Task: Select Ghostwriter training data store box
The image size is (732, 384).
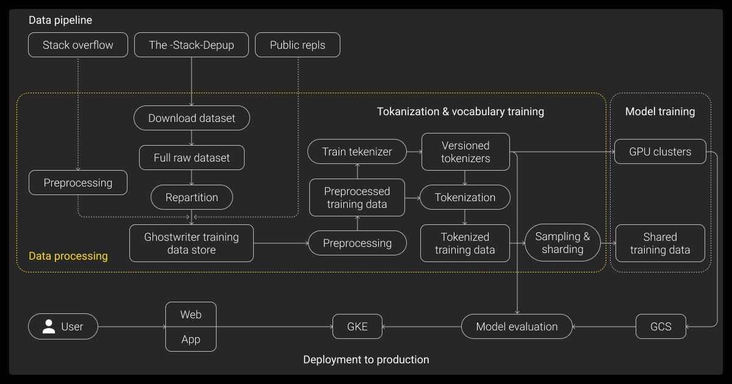Action: [192, 243]
